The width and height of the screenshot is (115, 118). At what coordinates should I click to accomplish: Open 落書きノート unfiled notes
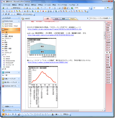11,106
